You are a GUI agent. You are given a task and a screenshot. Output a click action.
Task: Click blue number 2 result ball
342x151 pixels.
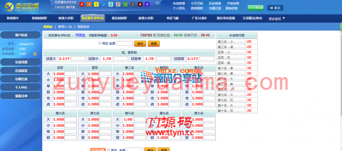pyautogui.click(x=104, y=4)
